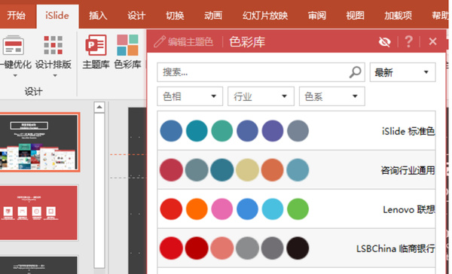Open the 视图 tab
Screen dimensions: 452x274
pyautogui.click(x=355, y=15)
